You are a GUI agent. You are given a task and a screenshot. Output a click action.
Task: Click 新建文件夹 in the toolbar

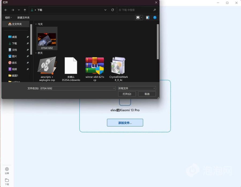pos(24,18)
